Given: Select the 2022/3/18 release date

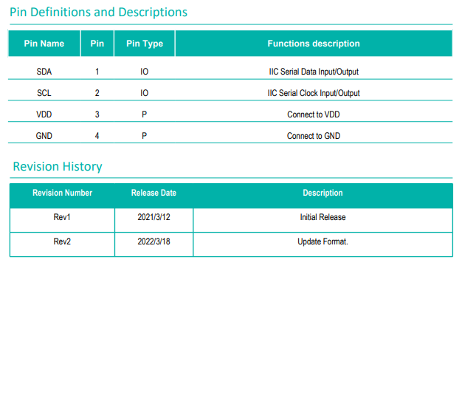Looking at the screenshot, I should (154, 241).
